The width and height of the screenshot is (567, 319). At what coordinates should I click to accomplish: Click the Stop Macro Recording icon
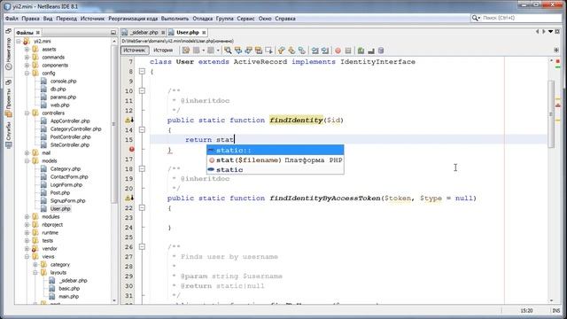pyautogui.click(x=348, y=51)
